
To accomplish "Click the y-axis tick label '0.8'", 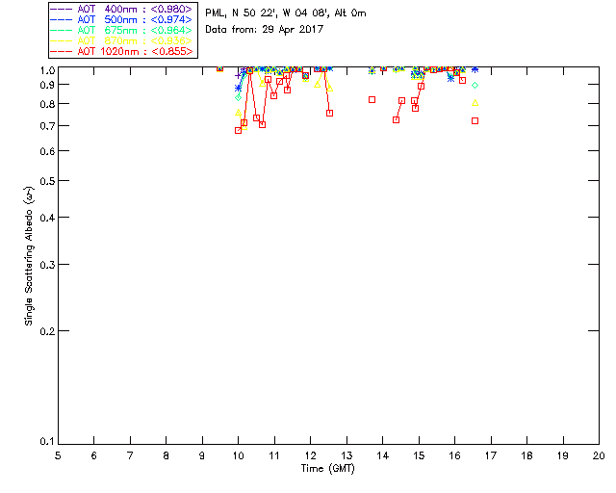I will click(47, 104).
